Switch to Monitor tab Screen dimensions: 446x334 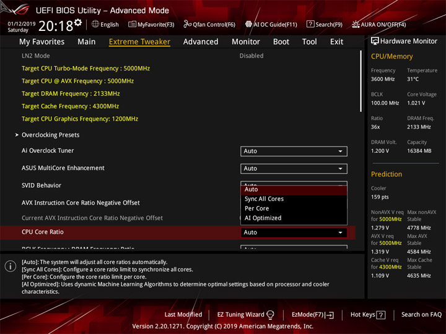pos(246,42)
